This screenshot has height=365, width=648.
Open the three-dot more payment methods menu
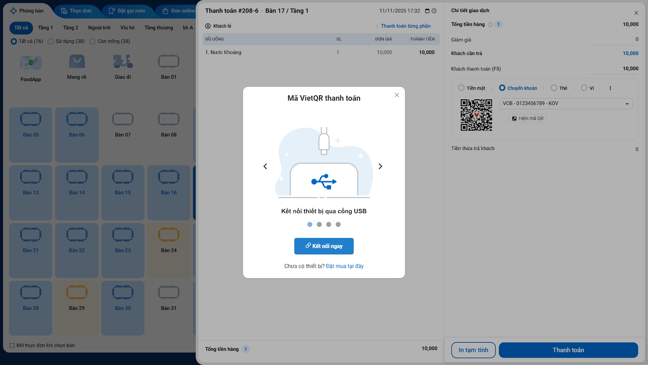(x=610, y=88)
